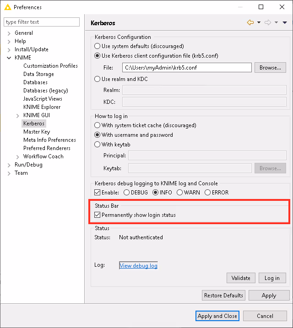Click the forward navigation arrow icon
Viewport: 293px width, 328px height.
click(268, 22)
